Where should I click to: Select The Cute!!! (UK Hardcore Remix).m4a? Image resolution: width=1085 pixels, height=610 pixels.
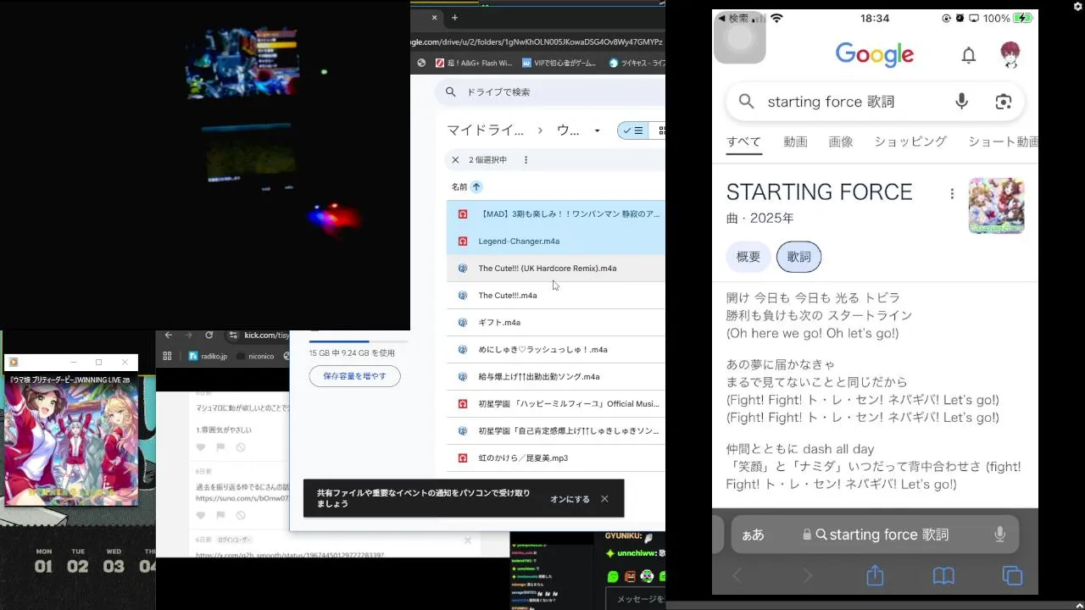coord(555,268)
